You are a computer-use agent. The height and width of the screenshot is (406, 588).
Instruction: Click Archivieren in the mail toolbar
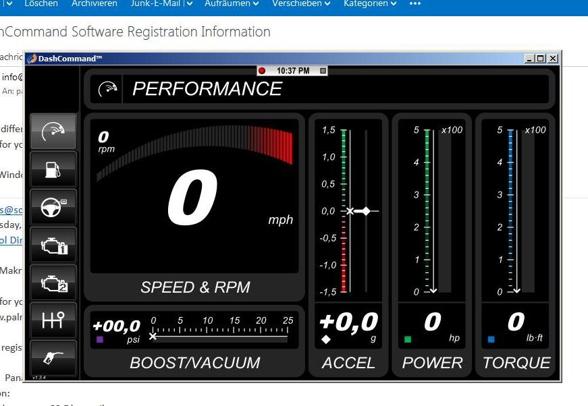[95, 3]
